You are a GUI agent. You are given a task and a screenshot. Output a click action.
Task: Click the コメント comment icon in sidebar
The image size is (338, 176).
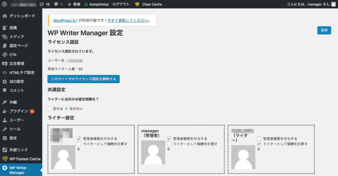pyautogui.click(x=5, y=91)
